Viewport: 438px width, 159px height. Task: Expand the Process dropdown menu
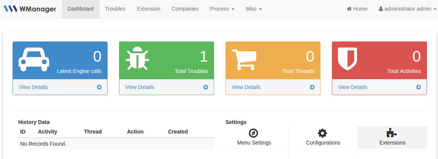point(222,9)
